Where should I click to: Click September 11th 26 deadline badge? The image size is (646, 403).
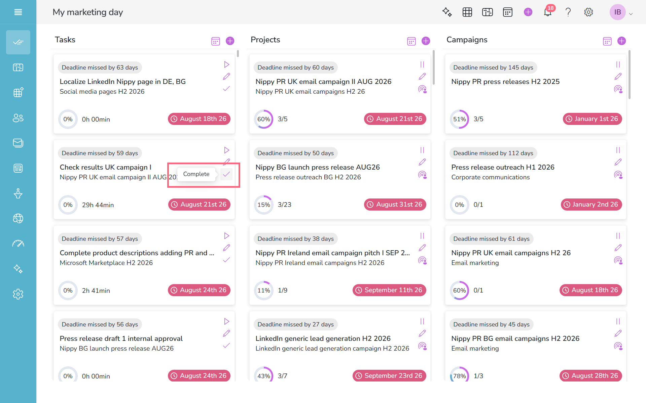[x=389, y=290]
